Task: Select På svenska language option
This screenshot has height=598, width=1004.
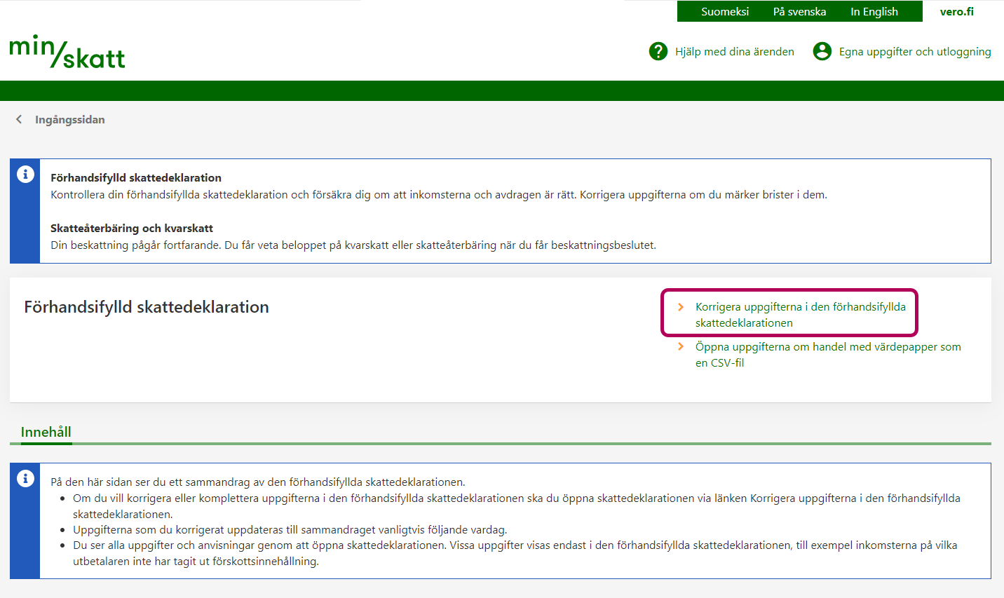Action: pos(799,12)
